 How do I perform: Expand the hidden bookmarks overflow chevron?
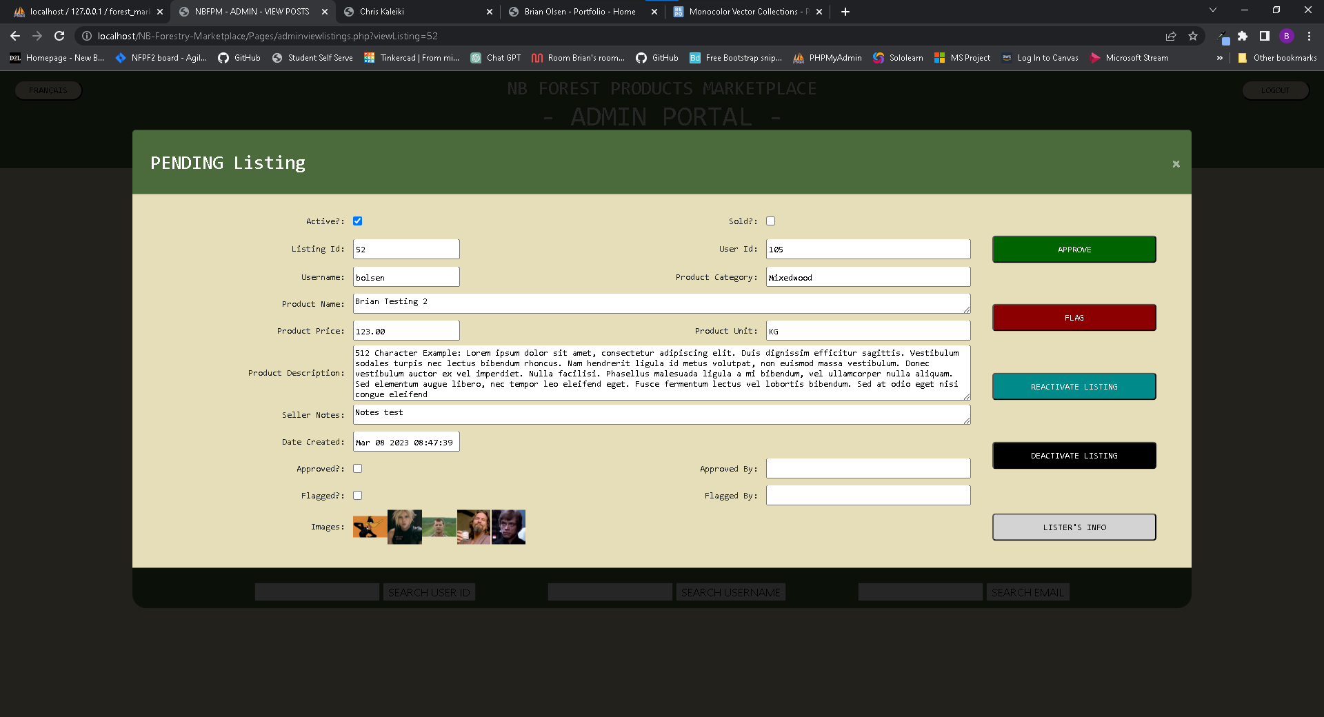(x=1220, y=58)
